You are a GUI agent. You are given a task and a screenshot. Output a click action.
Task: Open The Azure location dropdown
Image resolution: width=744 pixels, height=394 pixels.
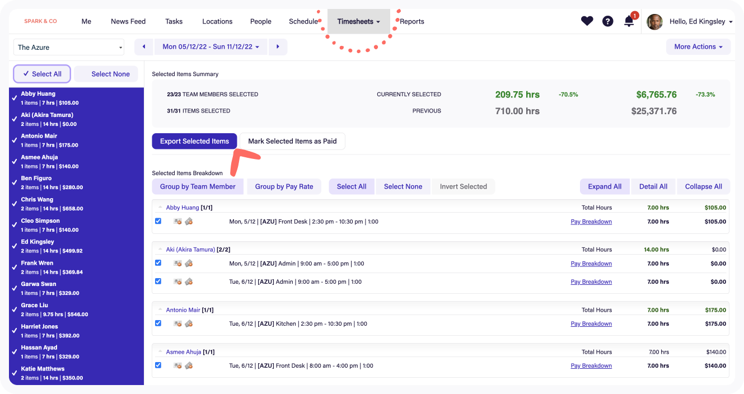pyautogui.click(x=69, y=48)
